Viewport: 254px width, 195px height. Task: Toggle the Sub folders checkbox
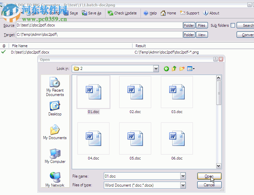click(x=233, y=25)
